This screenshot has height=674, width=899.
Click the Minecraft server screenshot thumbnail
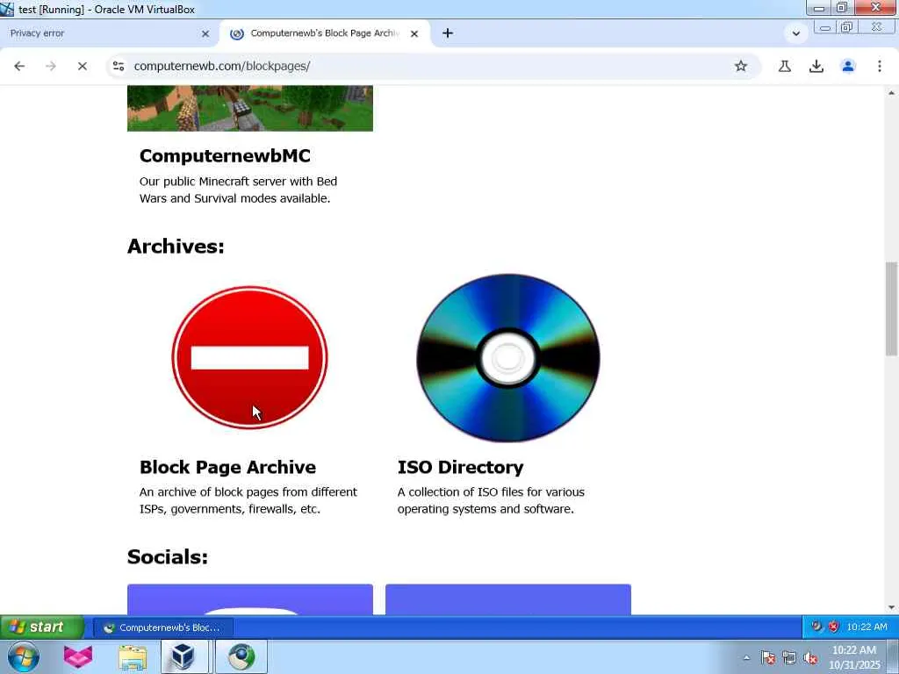coord(250,108)
